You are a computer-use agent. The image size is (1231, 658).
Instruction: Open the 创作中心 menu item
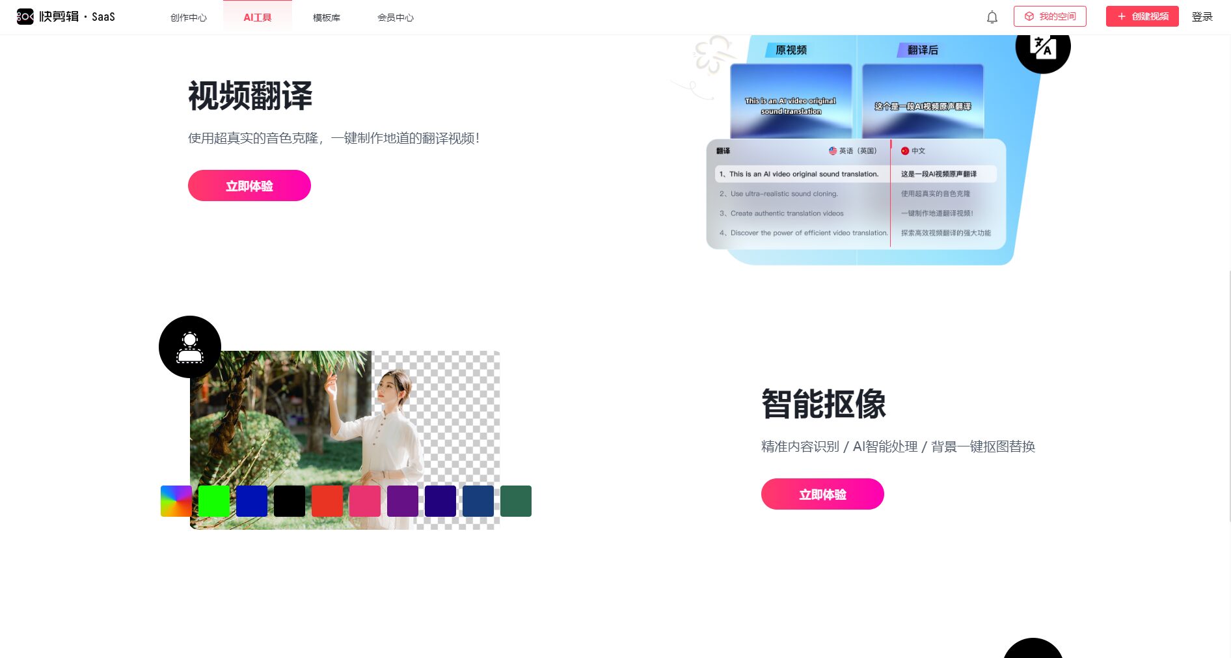point(189,18)
